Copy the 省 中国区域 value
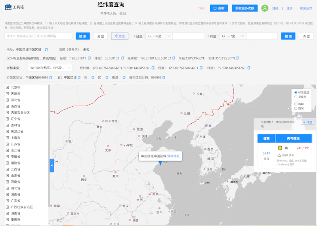The width and height of the screenshot is (317, 226). click(x=79, y=77)
